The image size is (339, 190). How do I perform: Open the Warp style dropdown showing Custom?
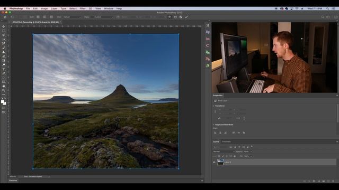[x=104, y=17]
